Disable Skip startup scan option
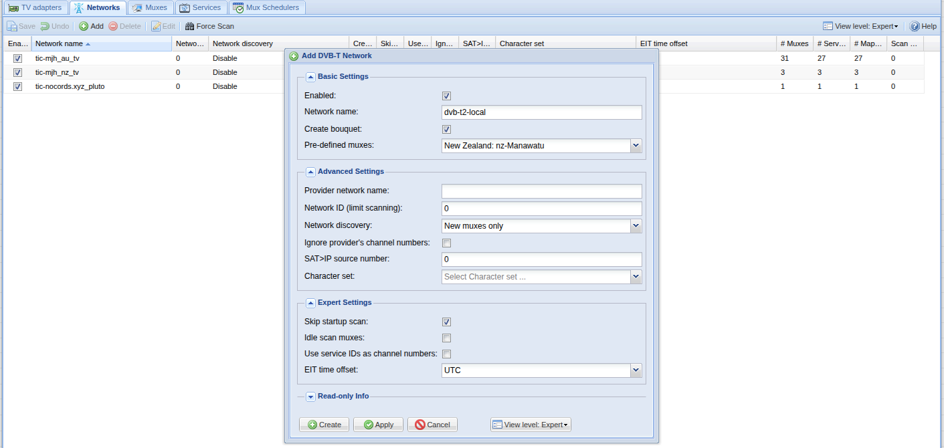 (446, 322)
